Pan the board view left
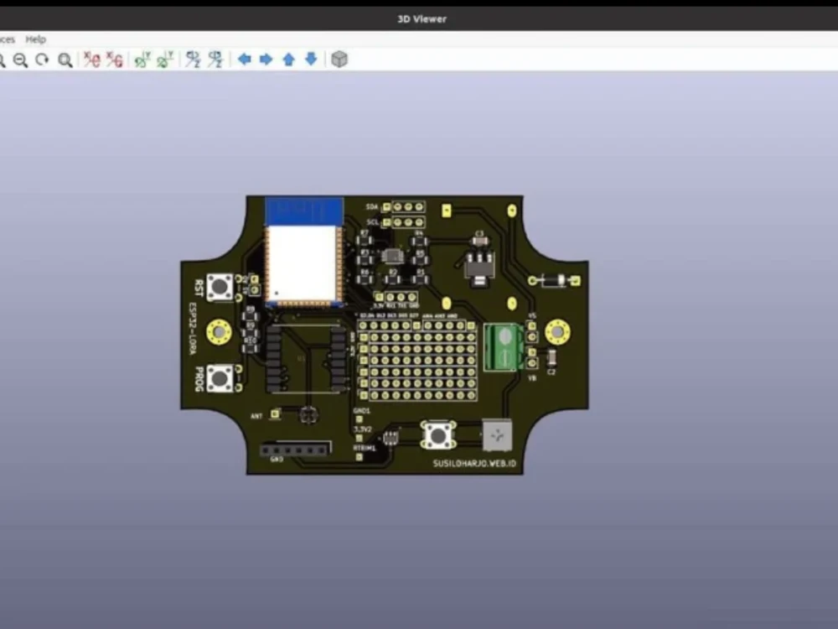Screen dimensions: 838x629 click(x=243, y=60)
